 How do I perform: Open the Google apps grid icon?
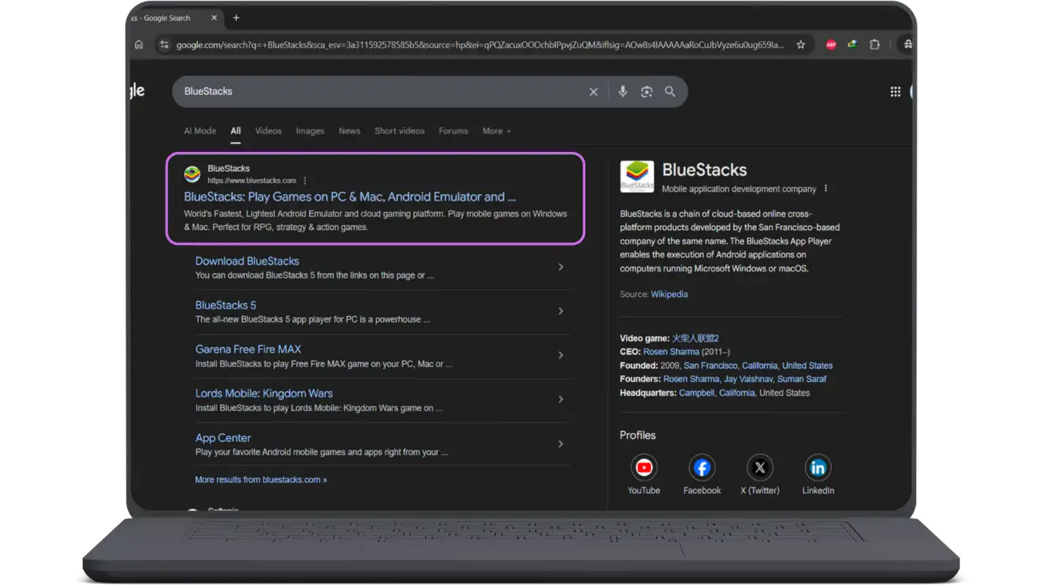pos(895,92)
